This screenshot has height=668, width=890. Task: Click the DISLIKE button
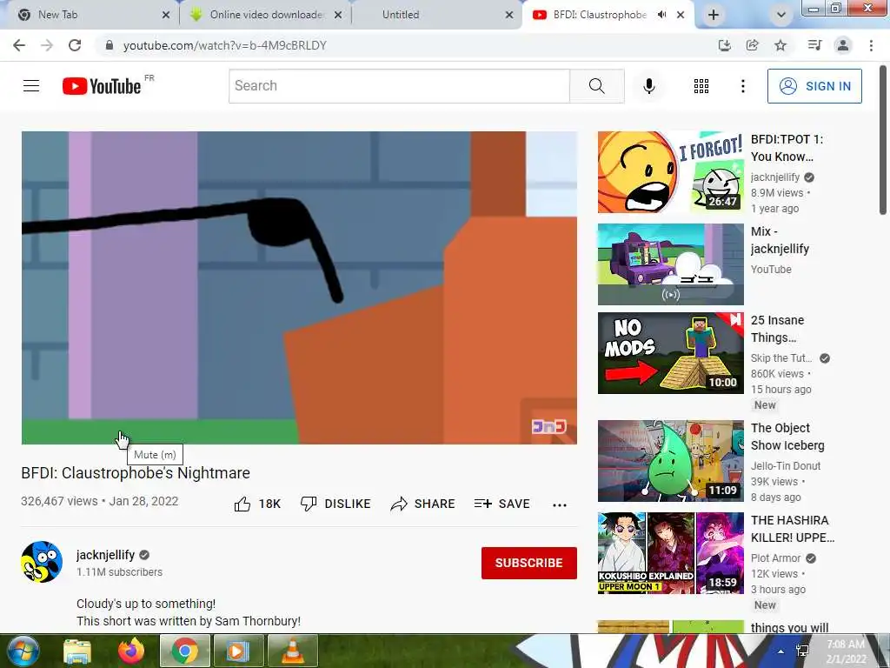tap(335, 504)
